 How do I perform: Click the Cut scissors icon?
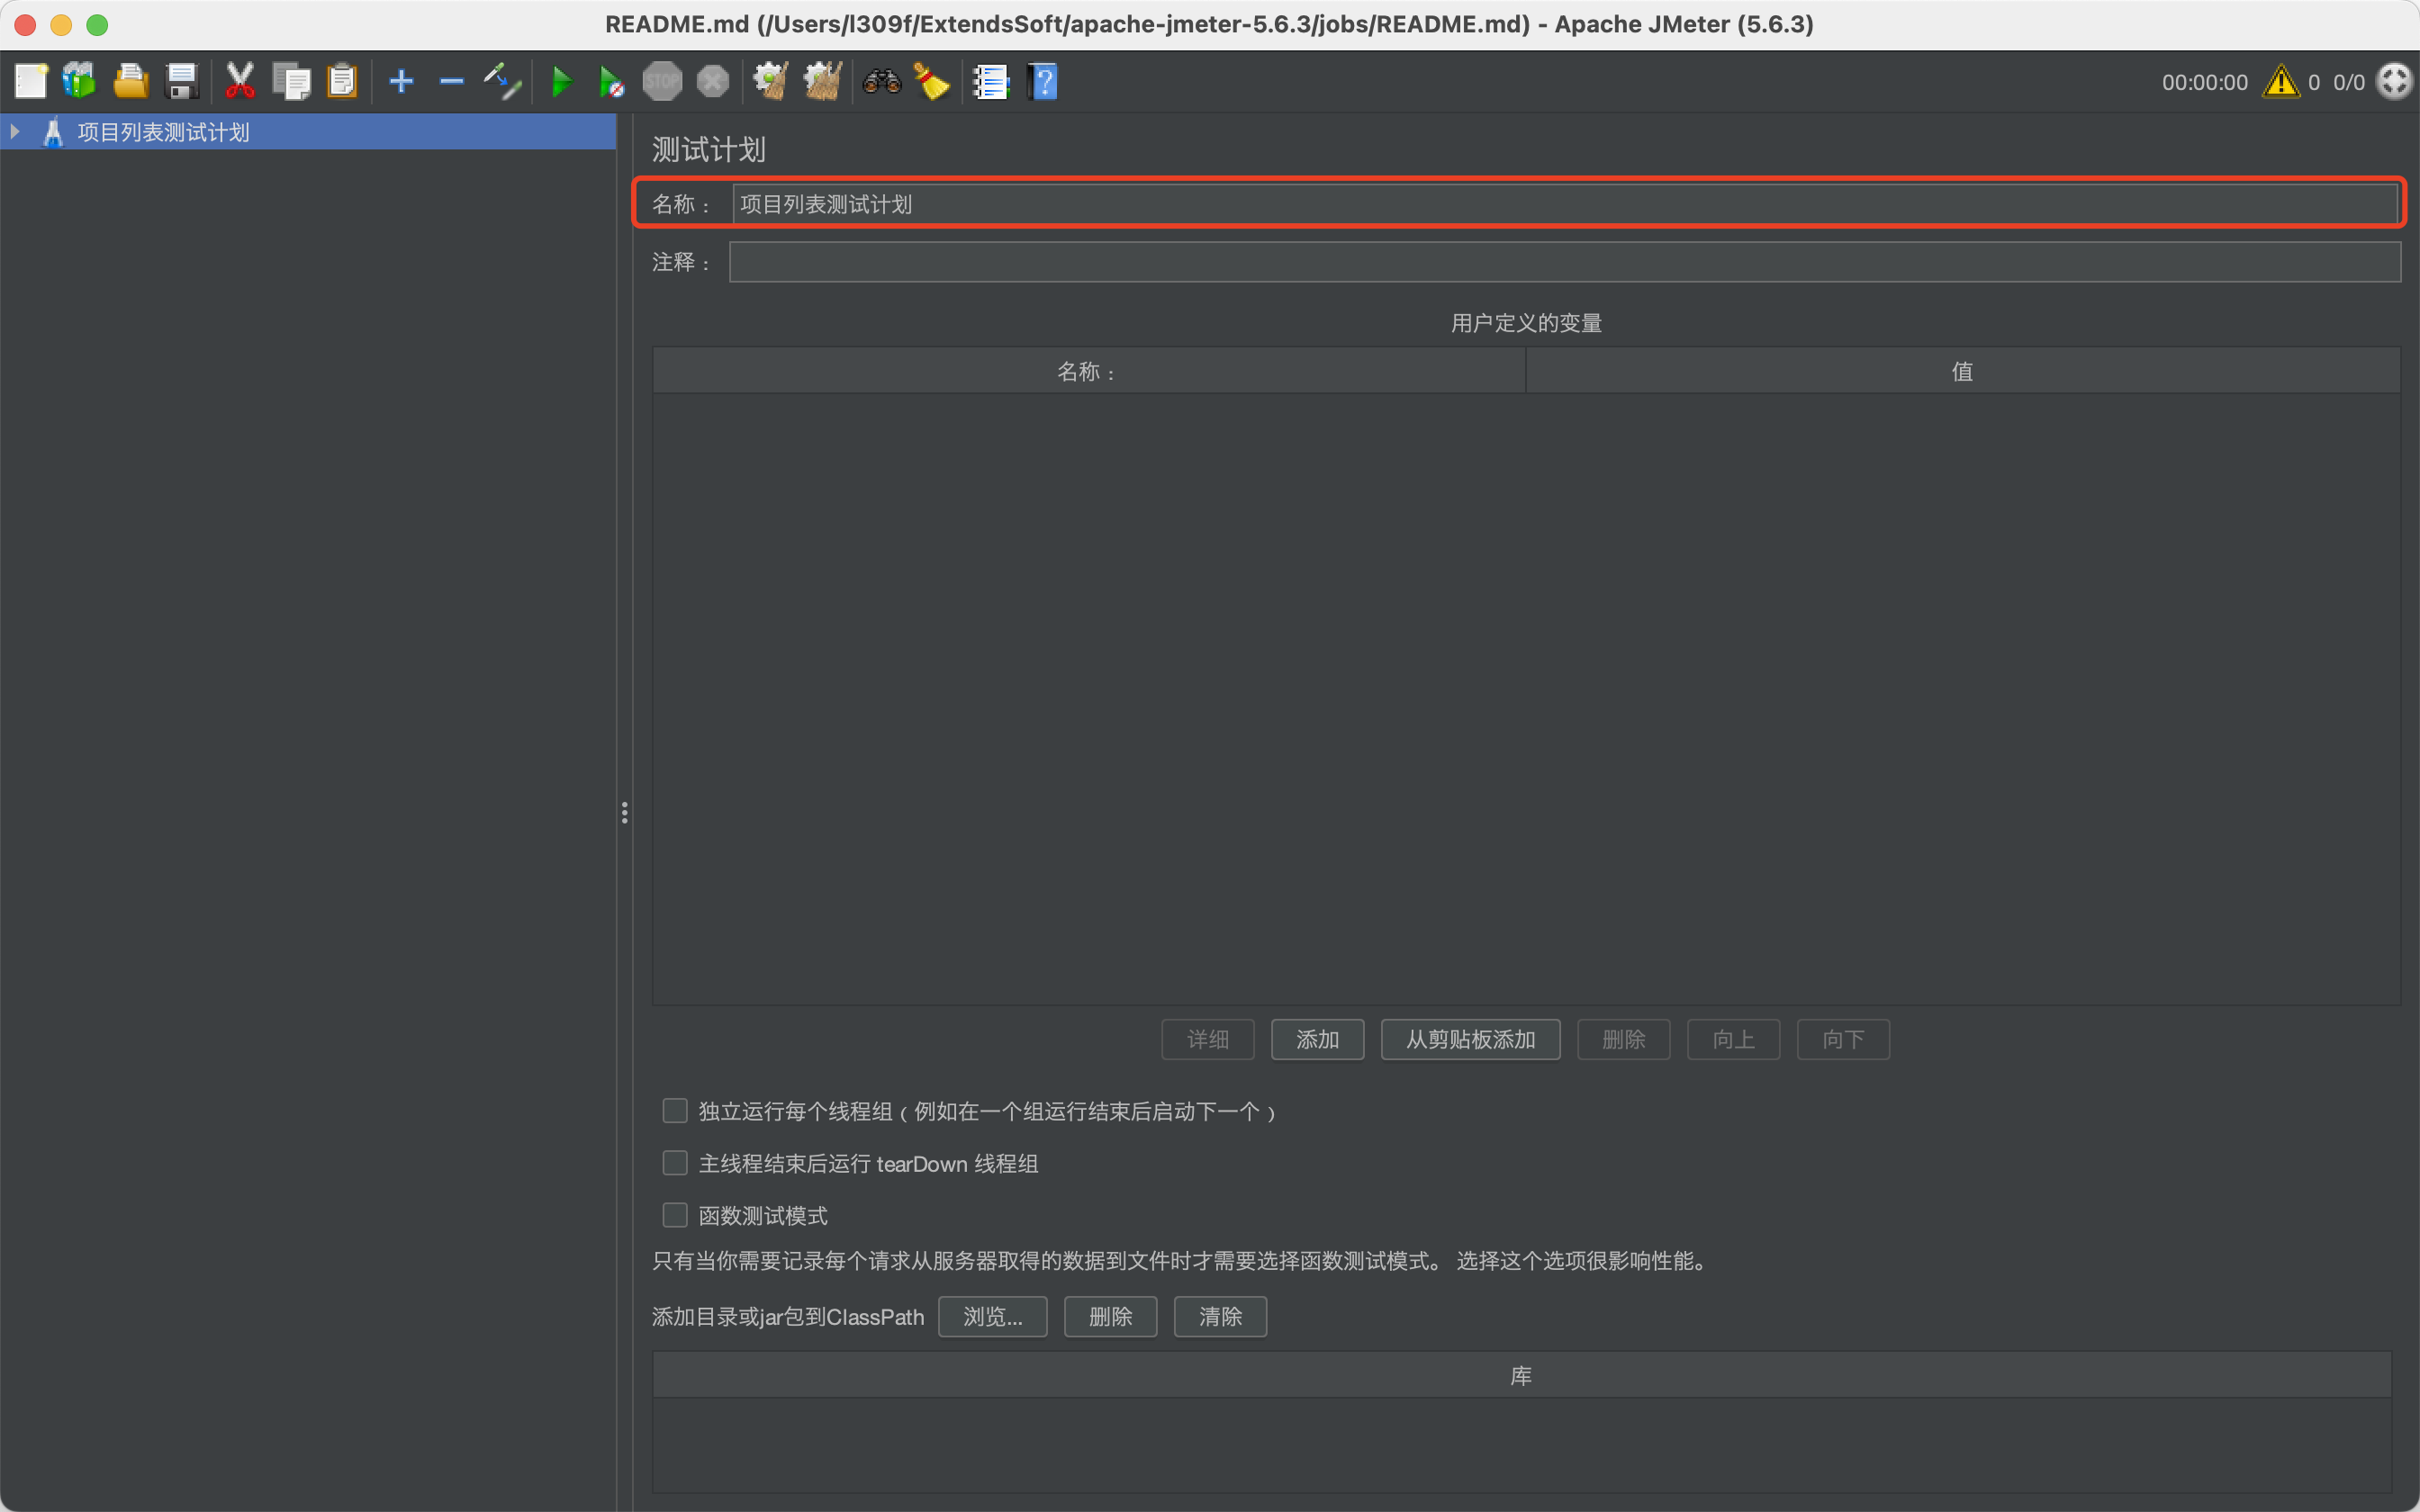click(240, 81)
